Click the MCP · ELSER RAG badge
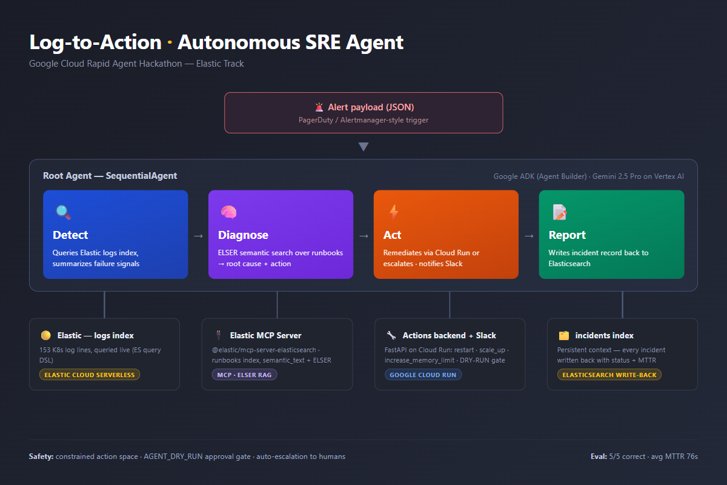727x485 pixels. pos(244,375)
